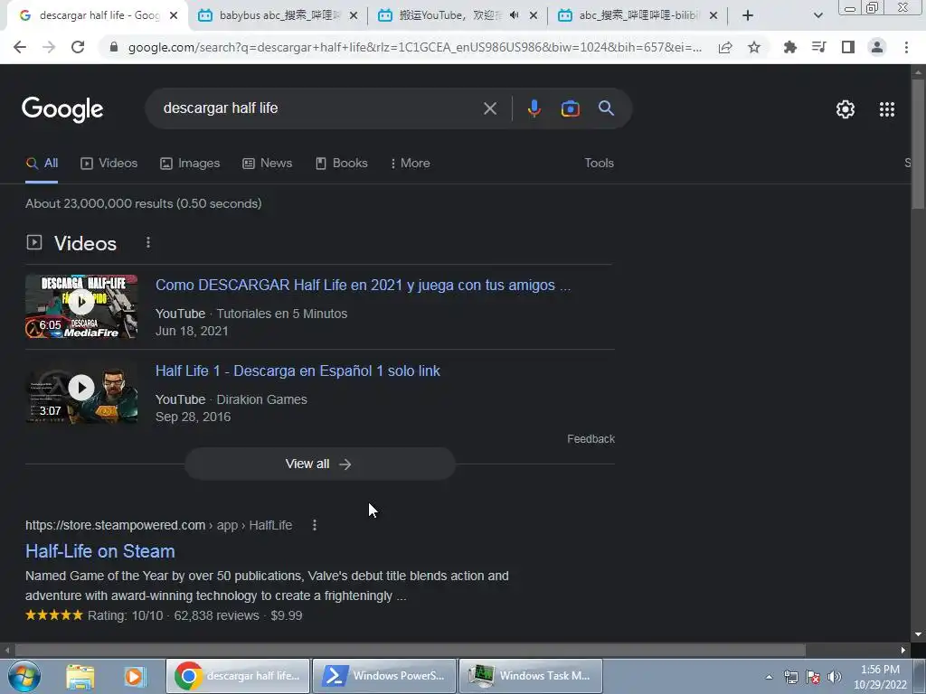Open Videos section three-dot options
This screenshot has height=694, width=926.
[148, 242]
